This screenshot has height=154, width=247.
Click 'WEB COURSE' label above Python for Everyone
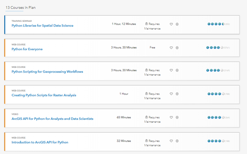(18, 44)
